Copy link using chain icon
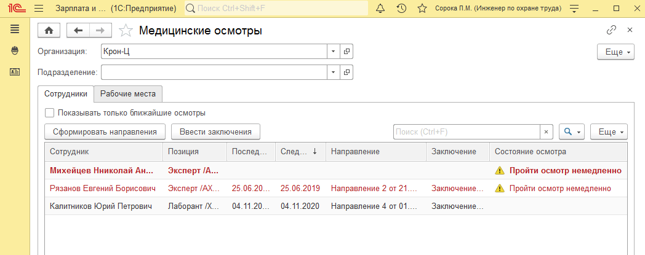 coord(611,29)
